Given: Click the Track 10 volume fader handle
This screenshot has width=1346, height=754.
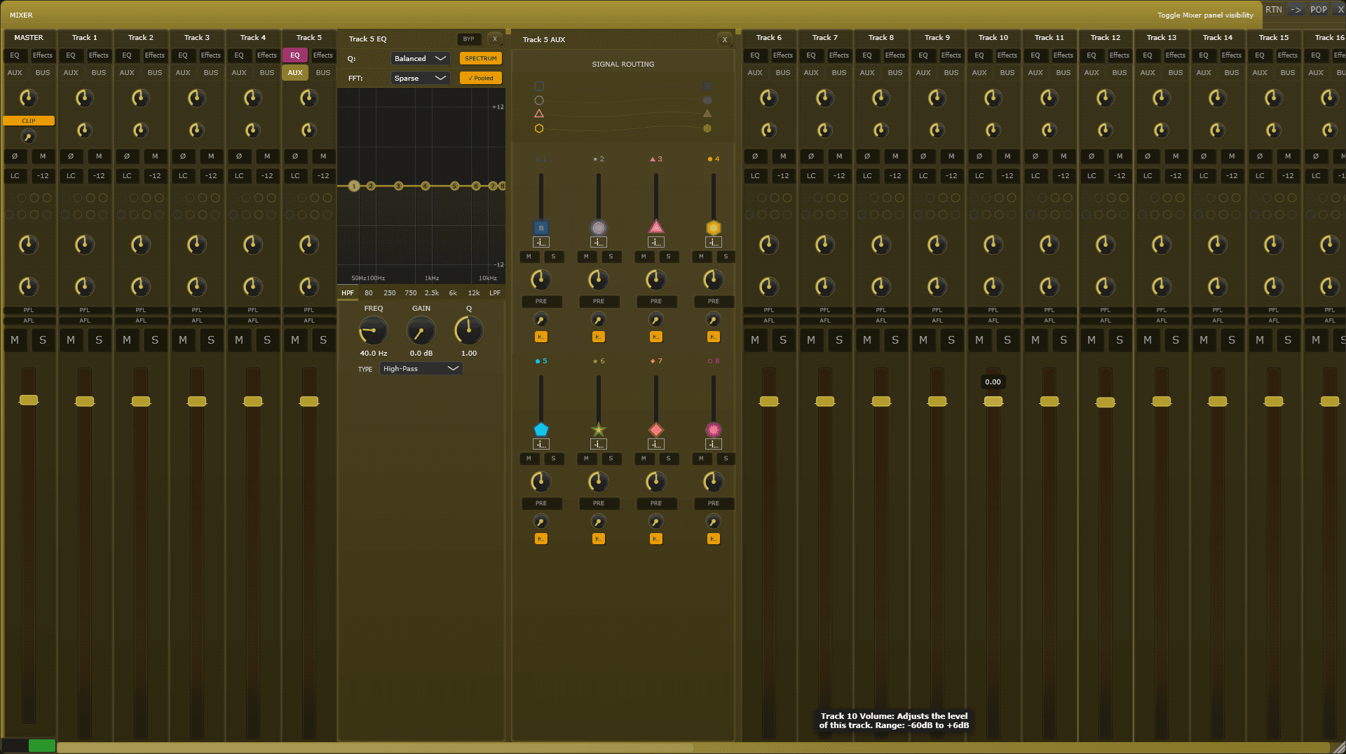Looking at the screenshot, I should (993, 401).
